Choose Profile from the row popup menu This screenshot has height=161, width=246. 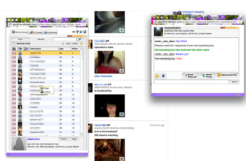click(x=46, y=92)
